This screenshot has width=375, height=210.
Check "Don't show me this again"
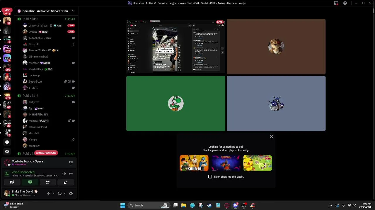[210, 177]
